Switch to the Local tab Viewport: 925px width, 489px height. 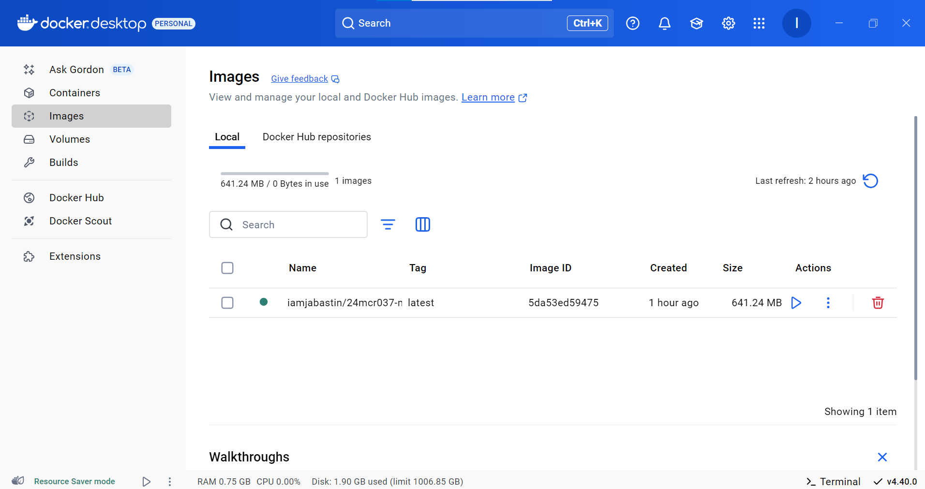pos(227,137)
